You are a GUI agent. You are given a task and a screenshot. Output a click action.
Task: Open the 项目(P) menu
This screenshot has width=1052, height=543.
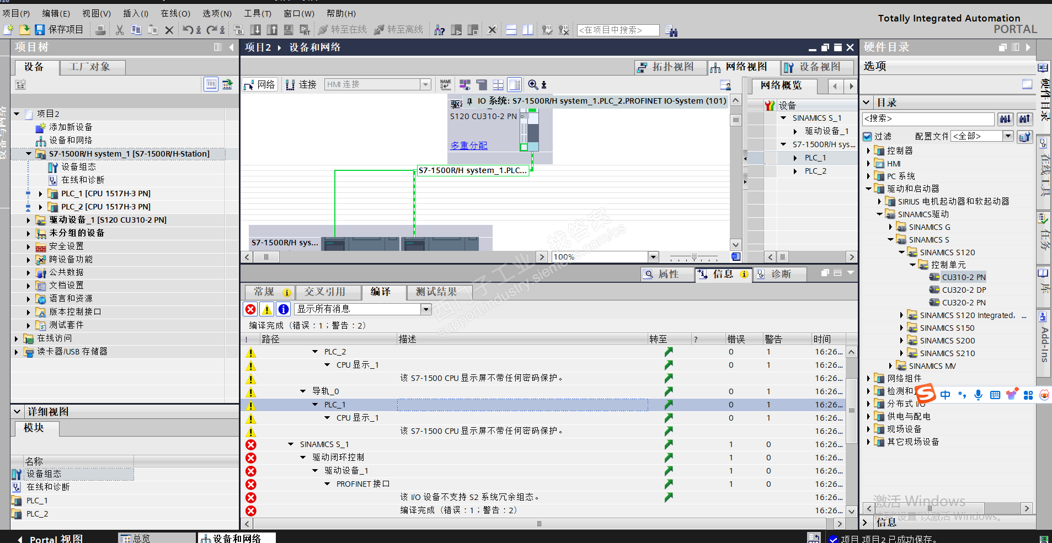[16, 13]
